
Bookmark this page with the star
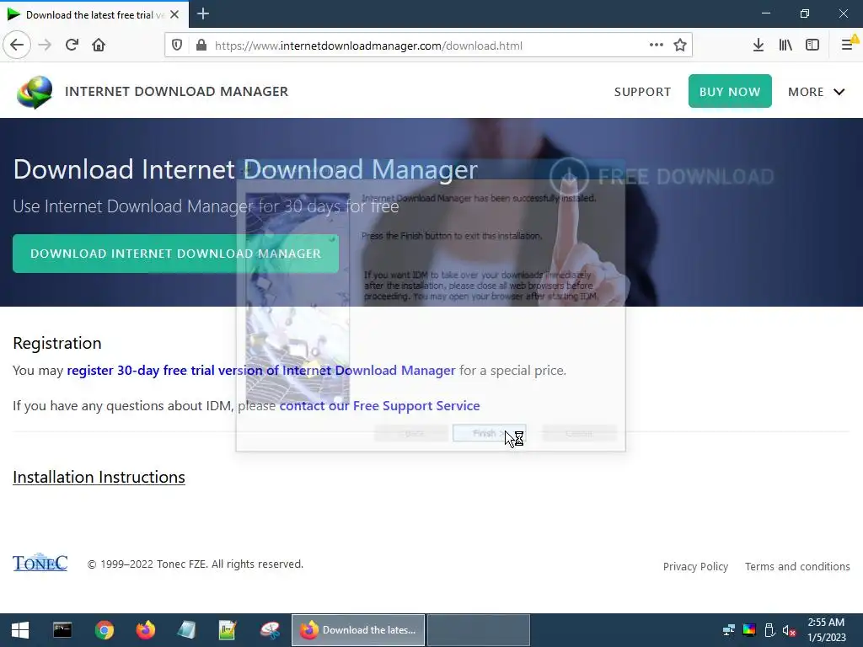click(680, 45)
